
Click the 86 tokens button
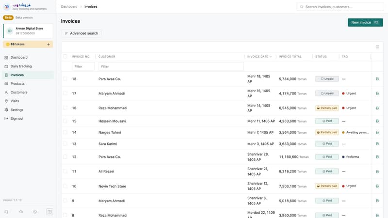click(28, 44)
